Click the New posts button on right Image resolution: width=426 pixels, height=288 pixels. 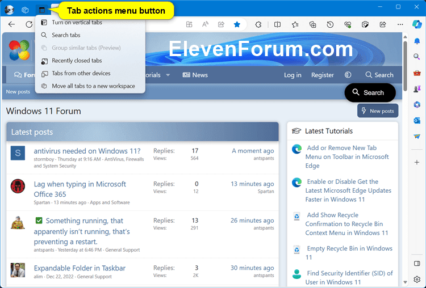point(378,111)
